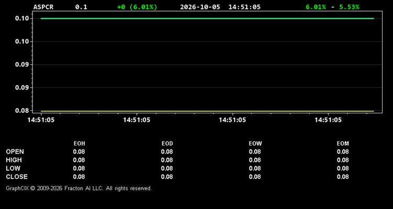Select the EOD value in the CLOSE row
Viewport: 393px width, 209px height.
167,177
